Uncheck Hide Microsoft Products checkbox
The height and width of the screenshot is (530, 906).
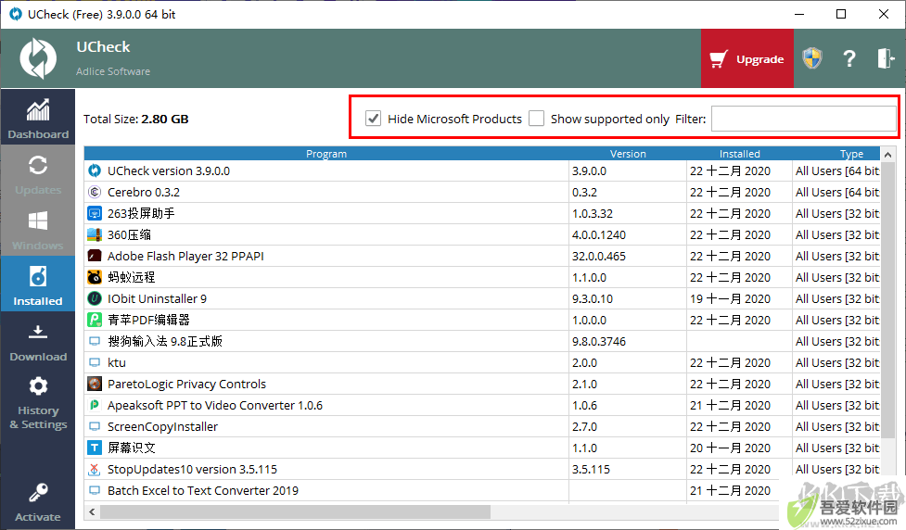click(374, 119)
